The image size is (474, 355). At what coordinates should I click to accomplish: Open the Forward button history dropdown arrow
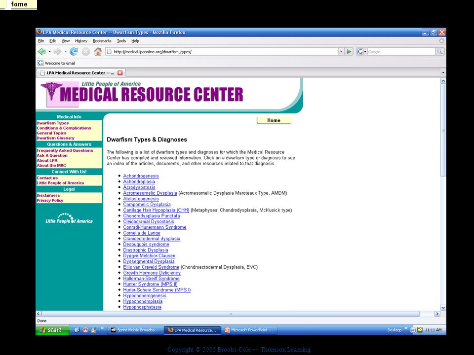coord(65,52)
